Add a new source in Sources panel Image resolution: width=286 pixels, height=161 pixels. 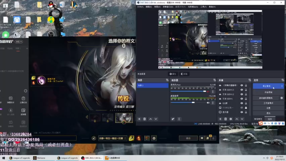220,119
